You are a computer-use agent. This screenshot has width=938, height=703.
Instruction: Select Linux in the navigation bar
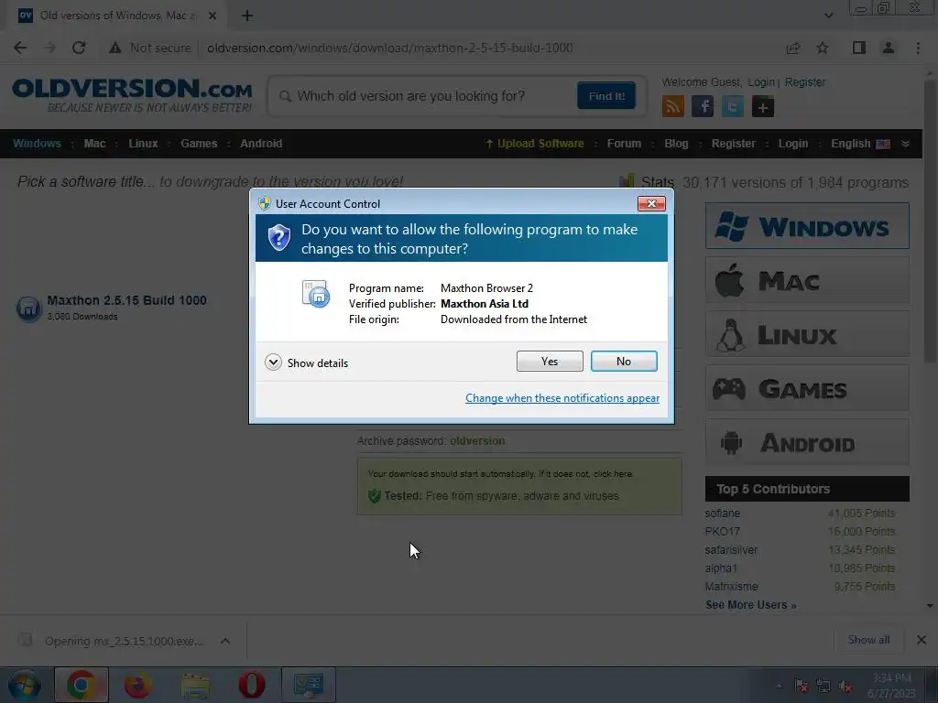click(x=143, y=144)
